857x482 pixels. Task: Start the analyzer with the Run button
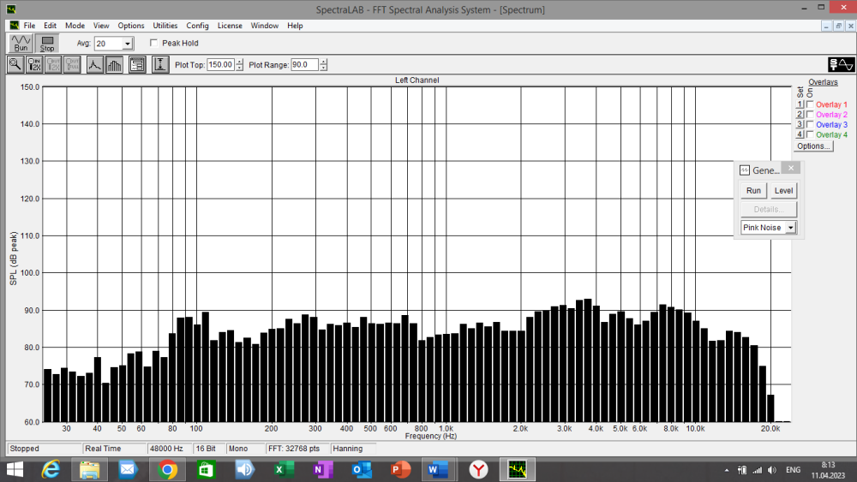(x=21, y=43)
